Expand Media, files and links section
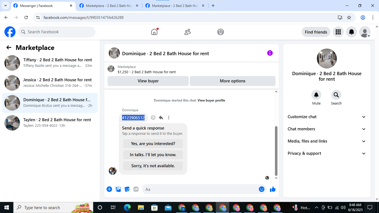The width and height of the screenshot is (379, 213). [x=327, y=141]
